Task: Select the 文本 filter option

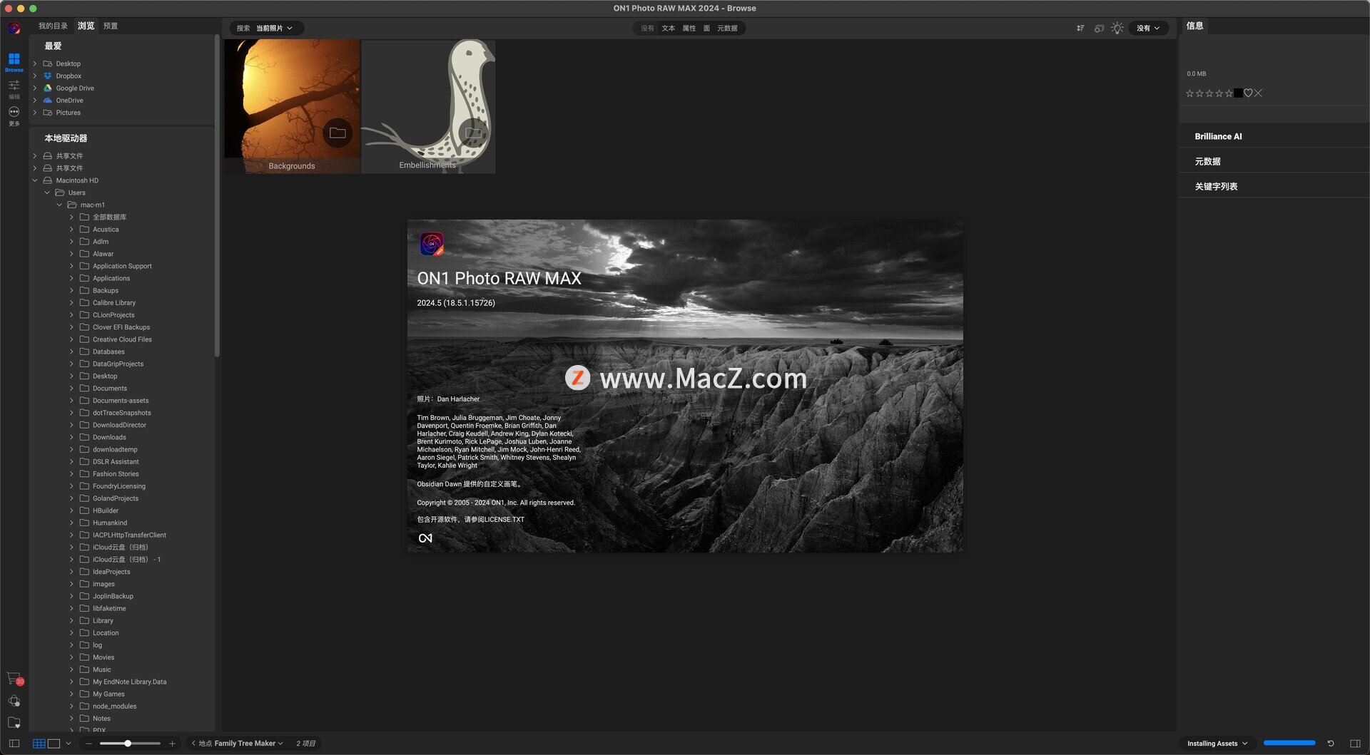Action: tap(668, 29)
